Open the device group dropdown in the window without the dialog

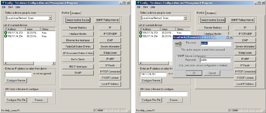click(x=50, y=18)
